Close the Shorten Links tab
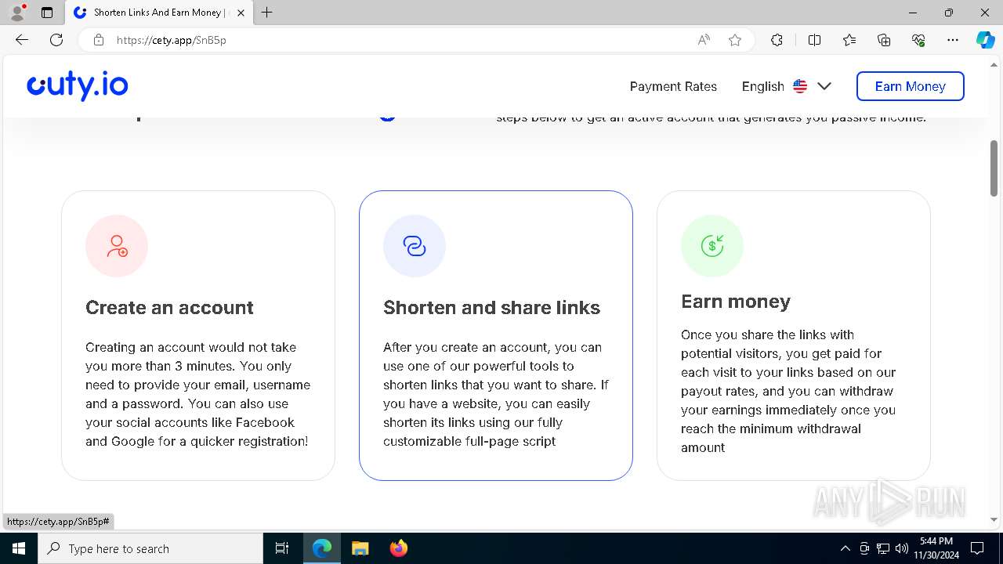This screenshot has width=1003, height=564. 241,13
